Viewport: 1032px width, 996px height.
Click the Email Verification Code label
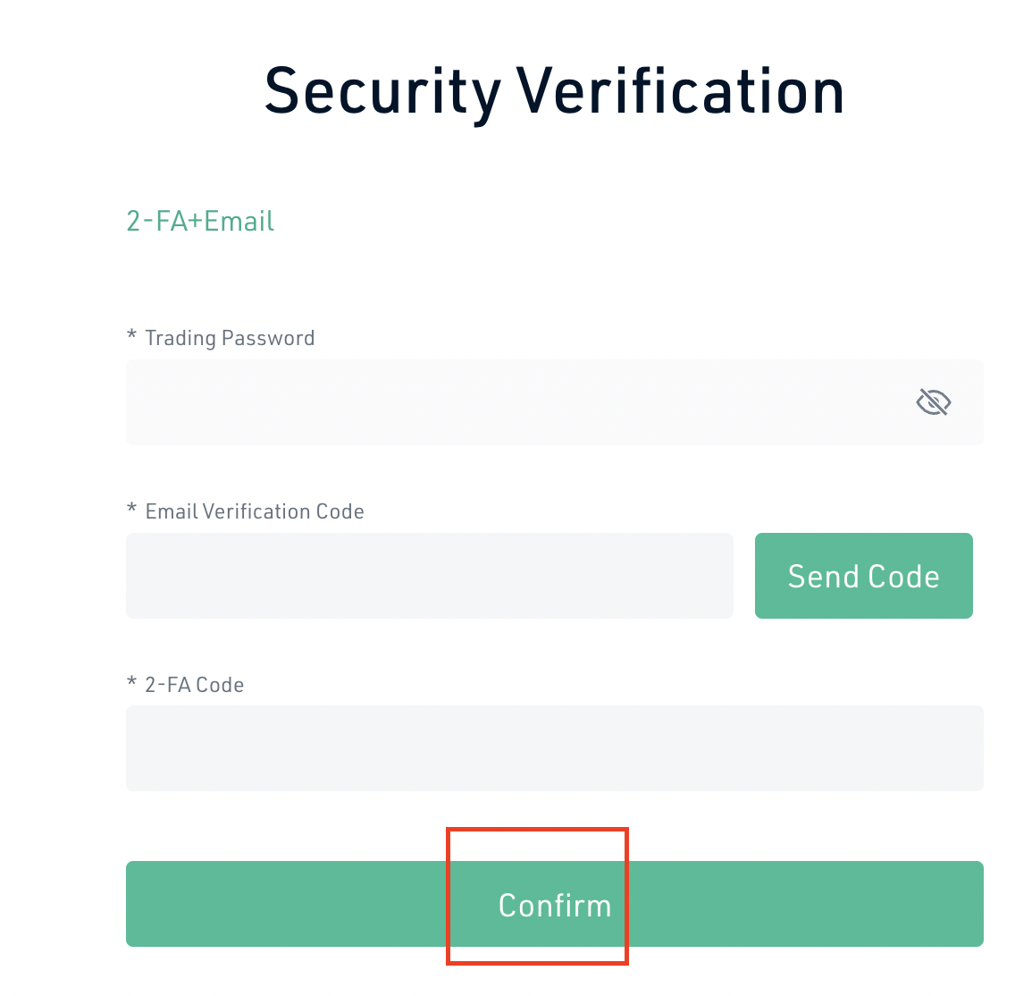[x=255, y=511]
